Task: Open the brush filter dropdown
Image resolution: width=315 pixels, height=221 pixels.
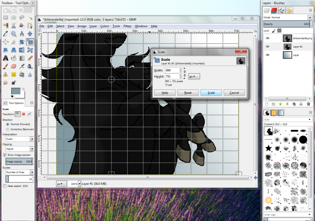Action: click(309, 120)
